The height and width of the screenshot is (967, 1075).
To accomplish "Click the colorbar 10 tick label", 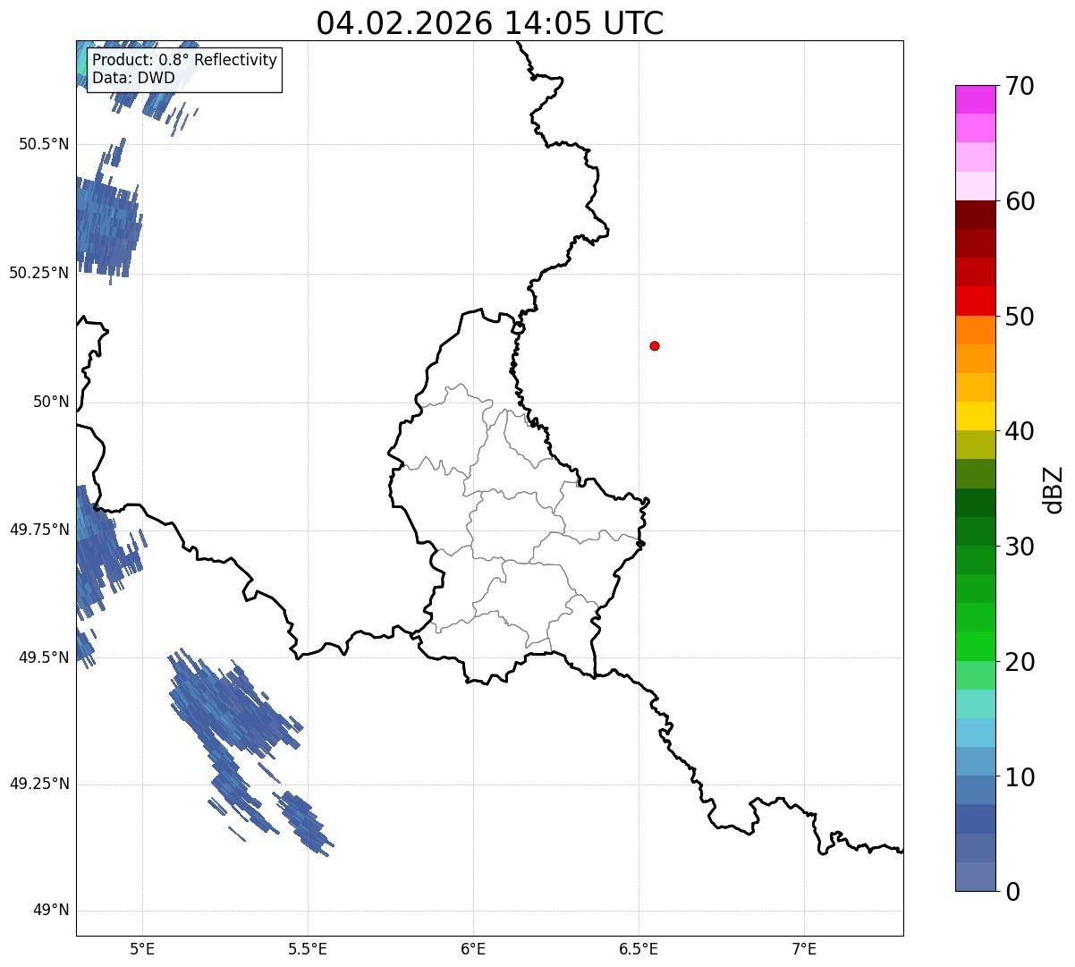I will [1020, 777].
